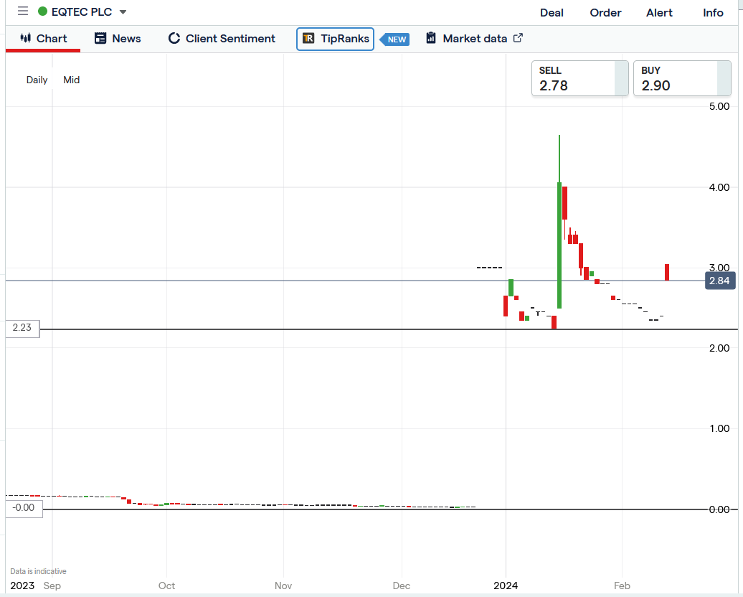The height and width of the screenshot is (597, 743).
Task: Click the Client Sentiment circular icon
Action: 174,39
